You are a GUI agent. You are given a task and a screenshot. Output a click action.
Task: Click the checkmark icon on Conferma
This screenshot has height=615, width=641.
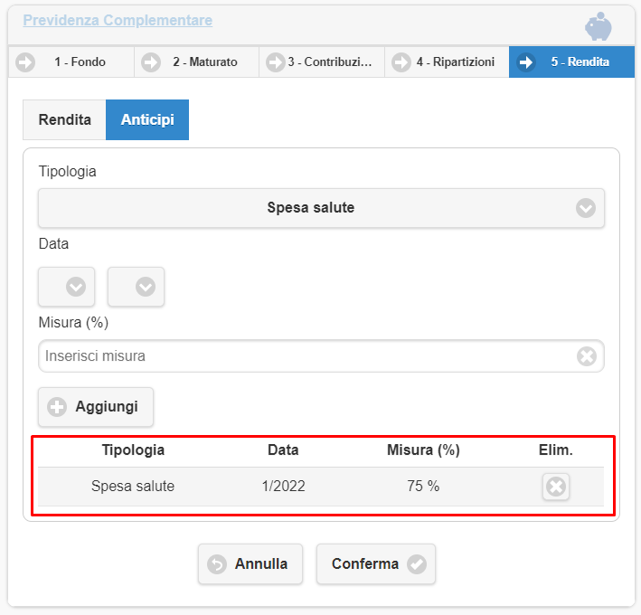[416, 564]
